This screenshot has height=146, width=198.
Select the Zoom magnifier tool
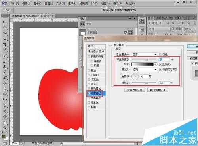pos(5,128)
